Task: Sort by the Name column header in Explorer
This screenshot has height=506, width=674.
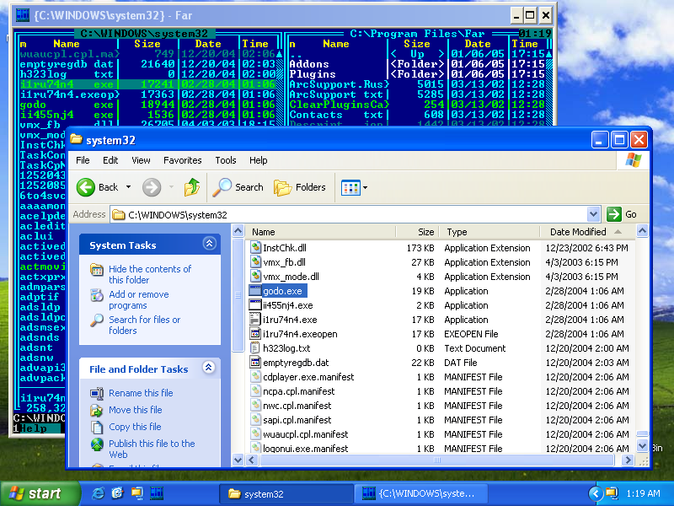Action: 320,232
